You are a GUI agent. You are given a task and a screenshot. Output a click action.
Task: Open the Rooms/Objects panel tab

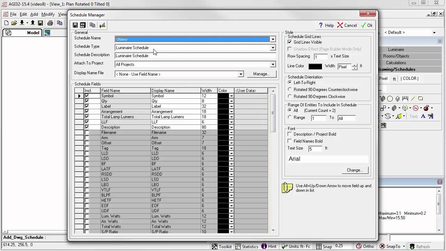click(x=396, y=56)
